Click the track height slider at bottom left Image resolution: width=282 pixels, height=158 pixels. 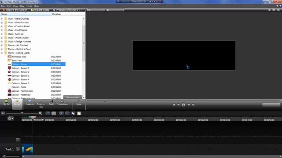[x=4, y=156]
